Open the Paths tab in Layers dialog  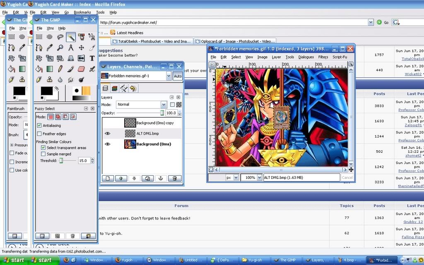point(123,88)
